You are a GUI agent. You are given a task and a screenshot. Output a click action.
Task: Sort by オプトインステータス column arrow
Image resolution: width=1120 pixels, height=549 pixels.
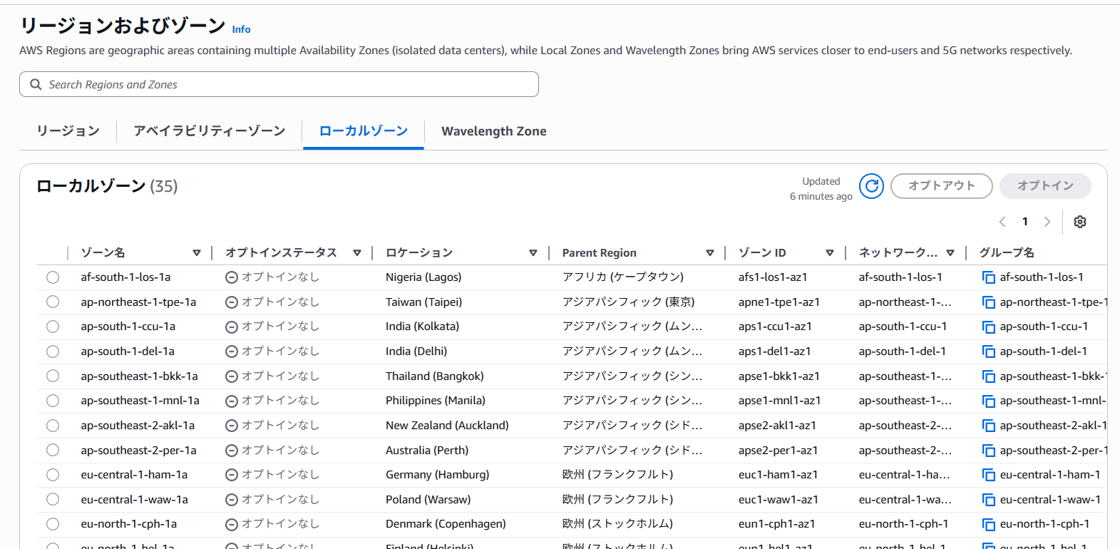357,253
